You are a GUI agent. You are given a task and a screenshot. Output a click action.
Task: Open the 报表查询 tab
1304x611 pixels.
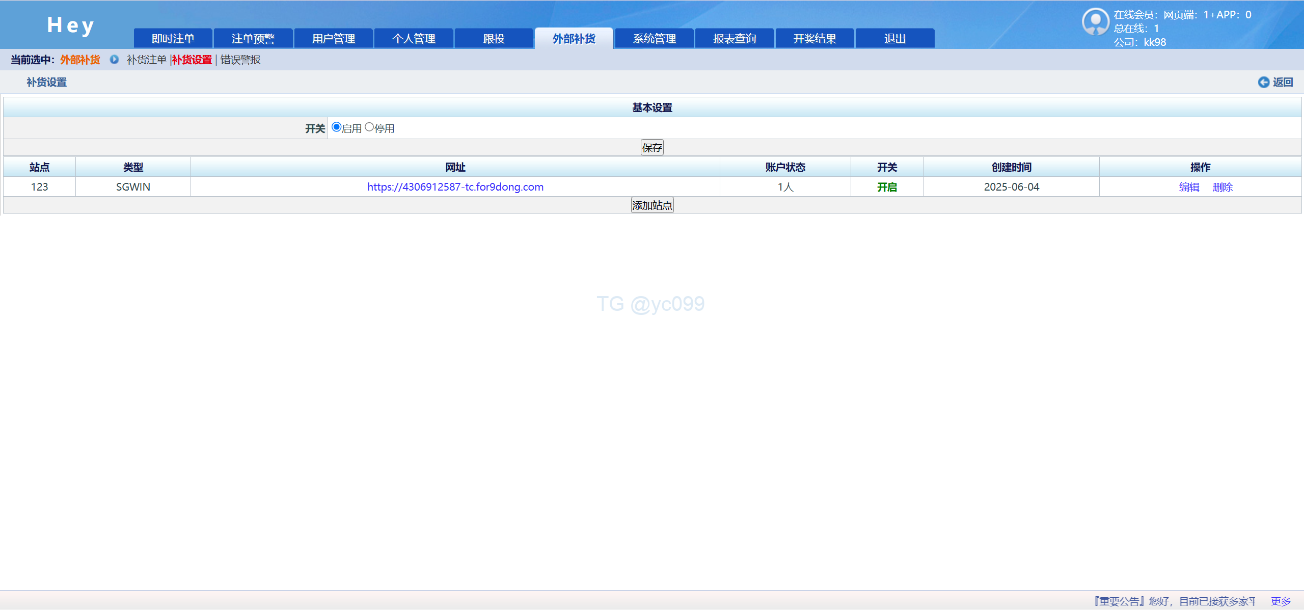[x=735, y=39]
